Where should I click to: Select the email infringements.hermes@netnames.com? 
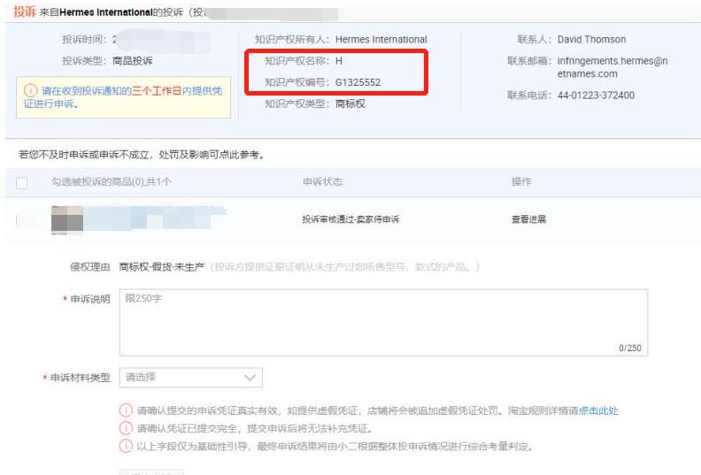tap(612, 67)
